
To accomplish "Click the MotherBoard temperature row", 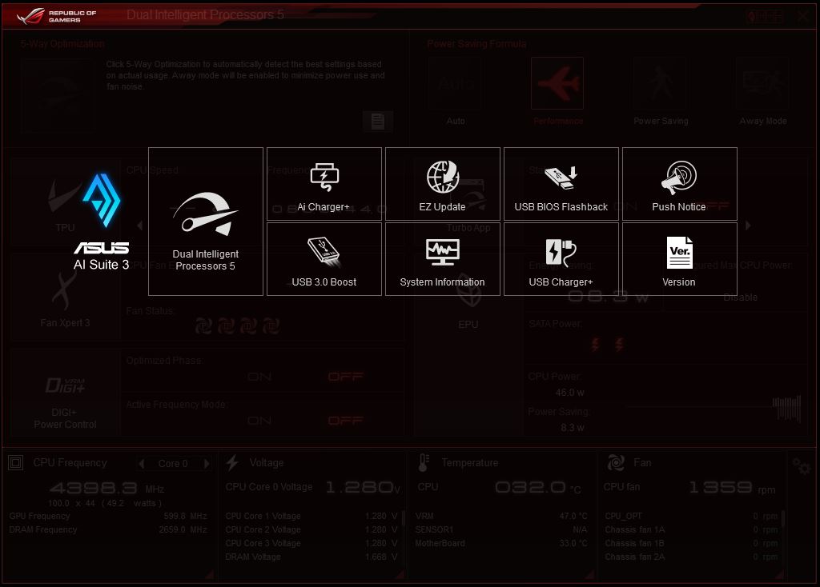I will (x=501, y=543).
